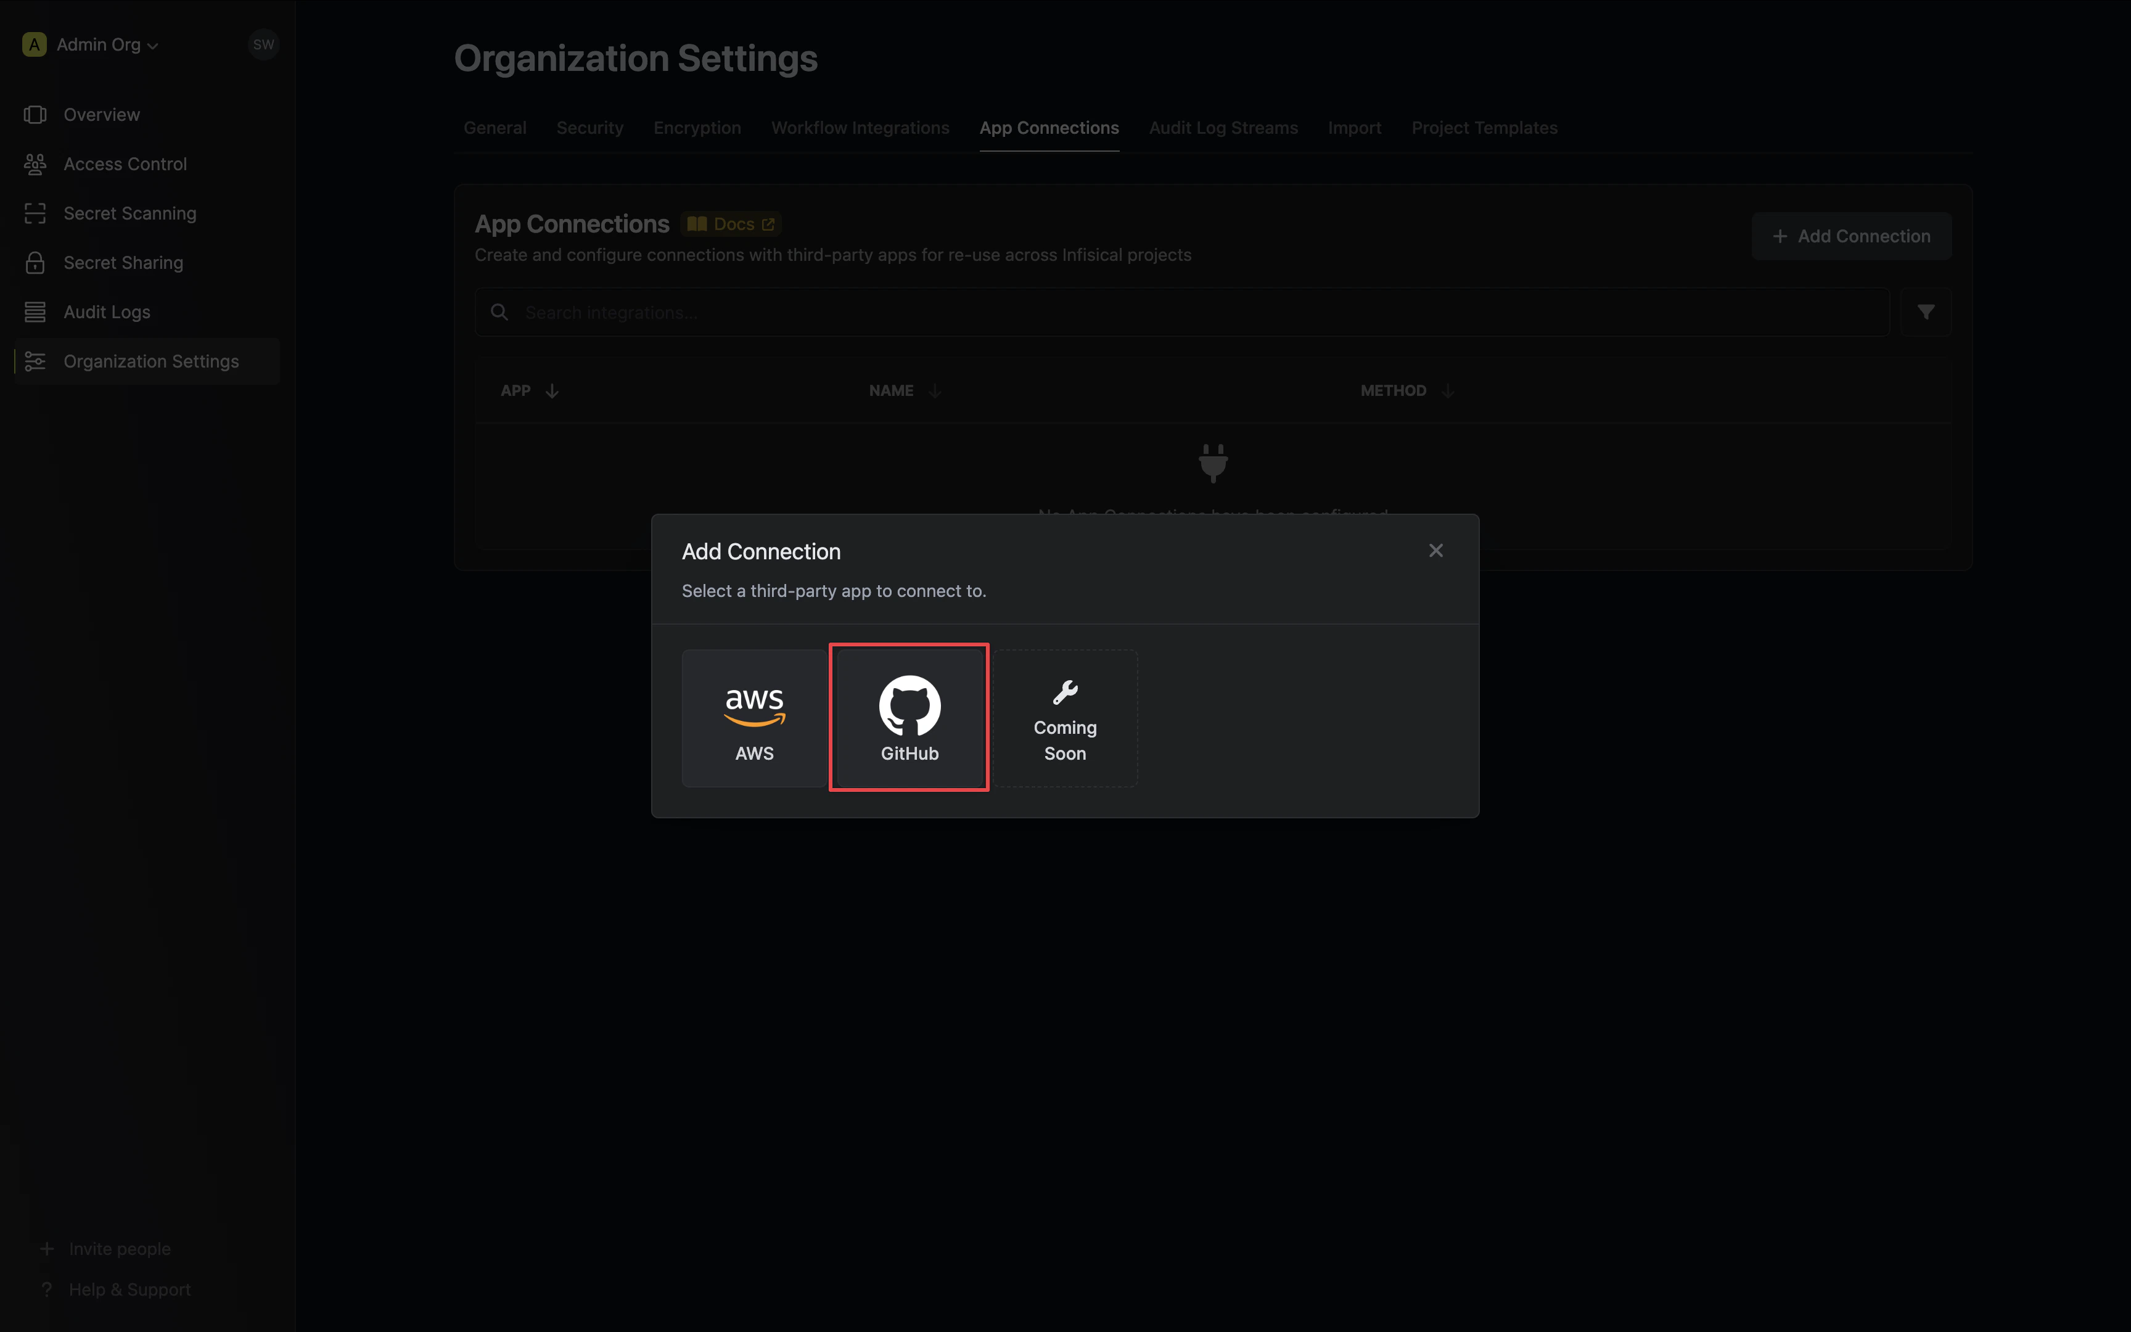Switch to the Import tab
Viewport: 2131px width, 1332px height.
[x=1354, y=128]
